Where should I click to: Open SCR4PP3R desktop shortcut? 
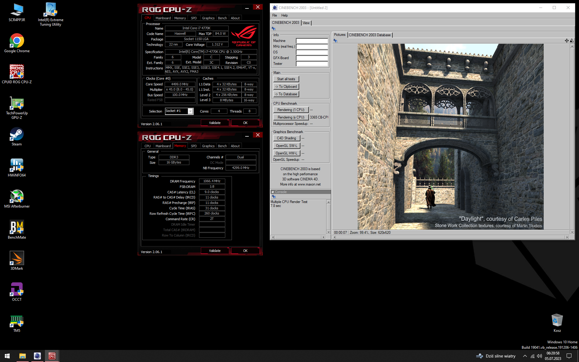(x=17, y=12)
